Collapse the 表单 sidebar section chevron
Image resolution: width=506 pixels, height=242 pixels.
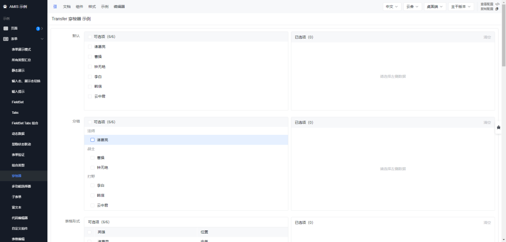pyautogui.click(x=42, y=39)
